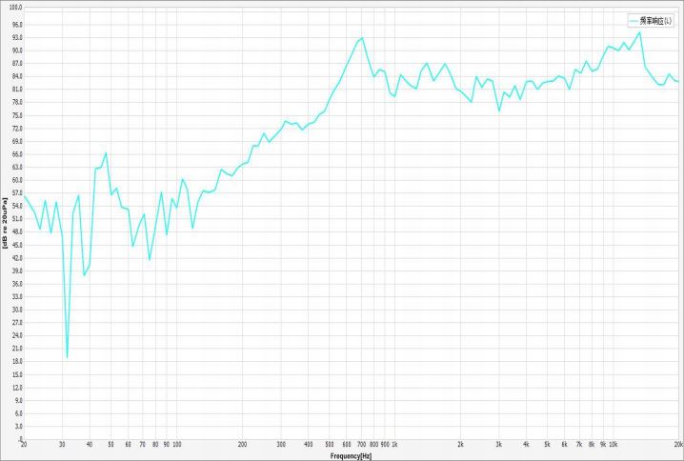Click the 84.0 label on dB axis
Viewport: 684px width, 461px height.
click(17, 77)
